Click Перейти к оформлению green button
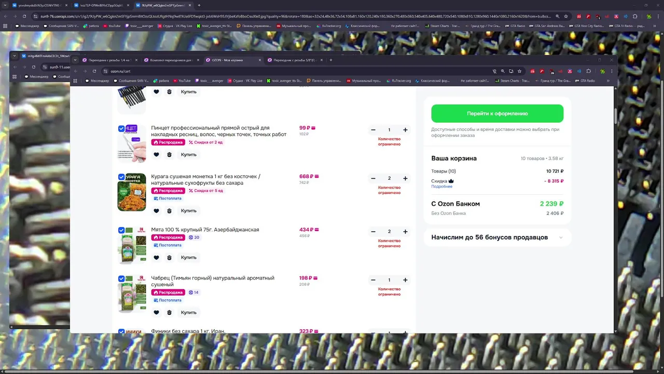The width and height of the screenshot is (664, 374). [497, 113]
